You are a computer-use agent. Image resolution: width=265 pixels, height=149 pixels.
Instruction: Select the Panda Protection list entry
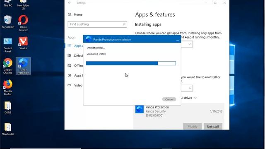[179, 116]
